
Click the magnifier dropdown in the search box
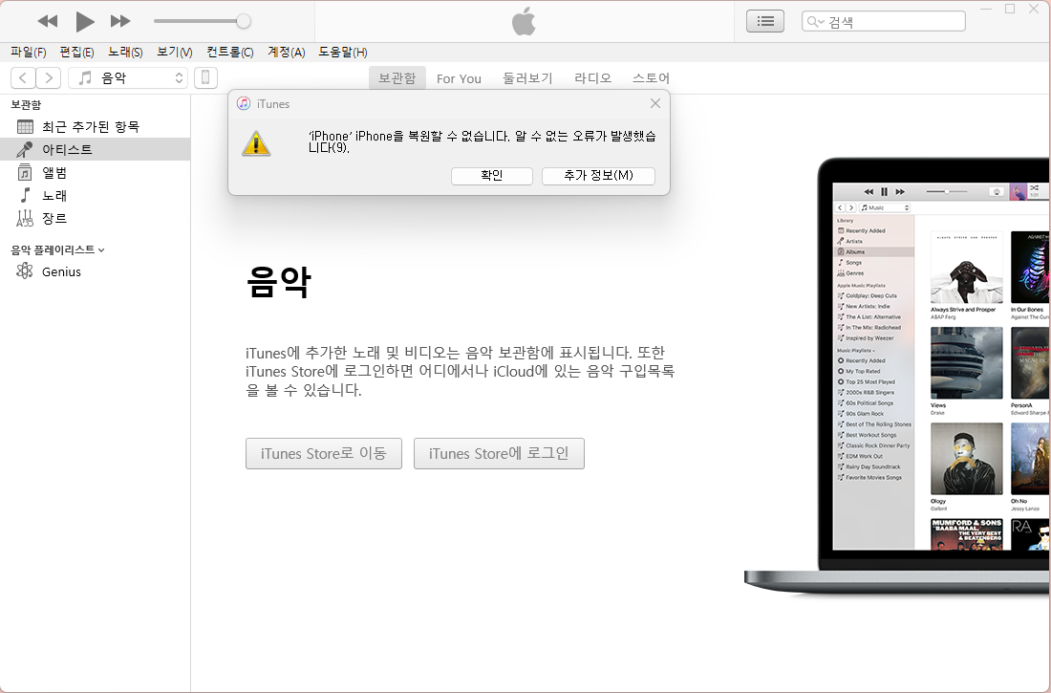(x=815, y=21)
